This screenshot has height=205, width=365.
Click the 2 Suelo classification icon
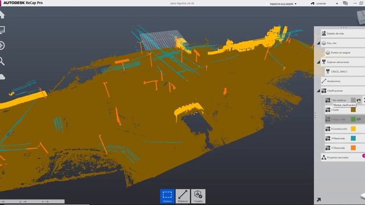(328, 110)
